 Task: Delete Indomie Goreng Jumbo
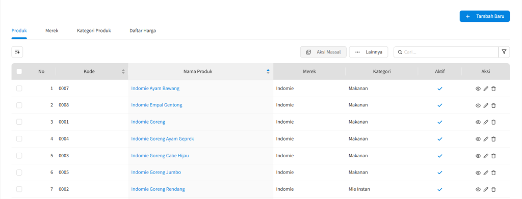(493, 173)
